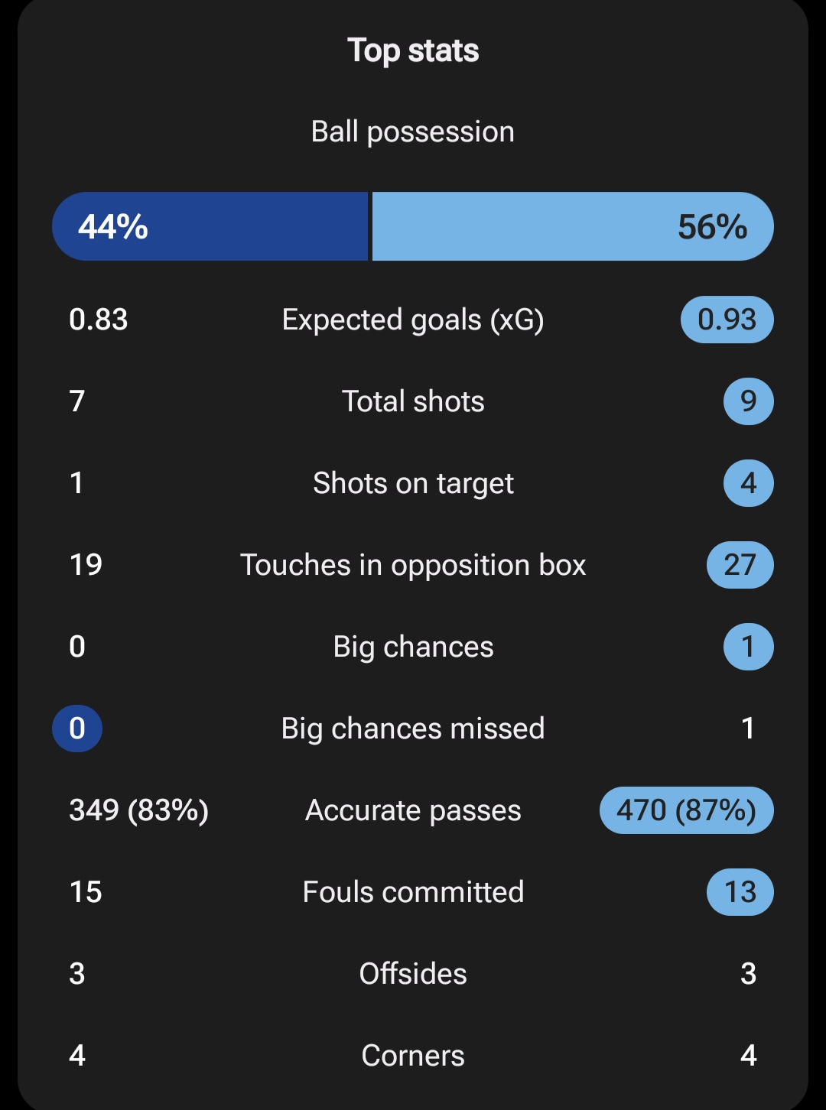Click the Offsides stat label
This screenshot has height=1110, width=826.
coord(413,974)
